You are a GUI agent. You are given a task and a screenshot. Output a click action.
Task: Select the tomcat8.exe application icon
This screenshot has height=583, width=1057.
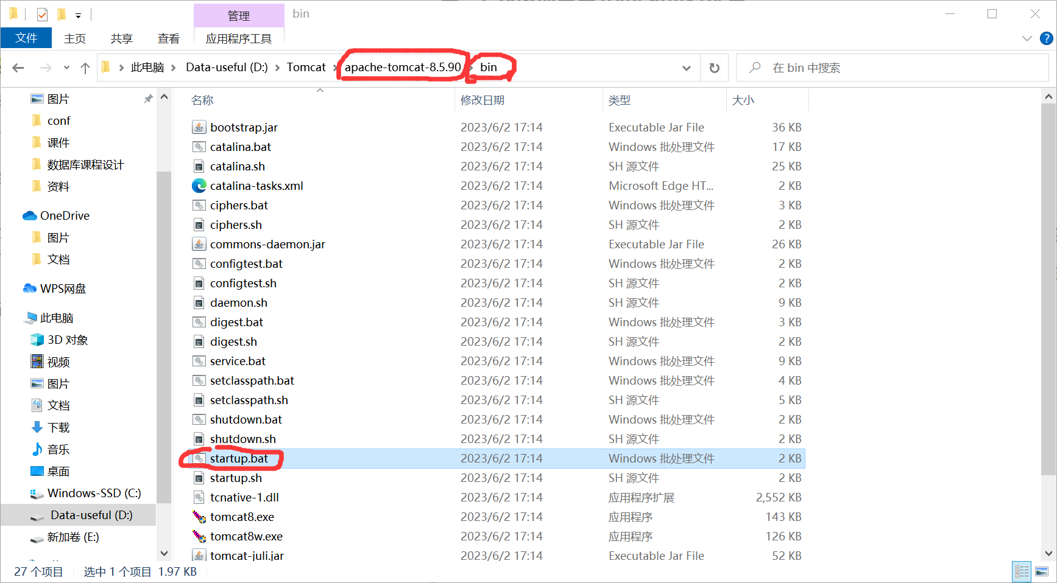coord(199,517)
